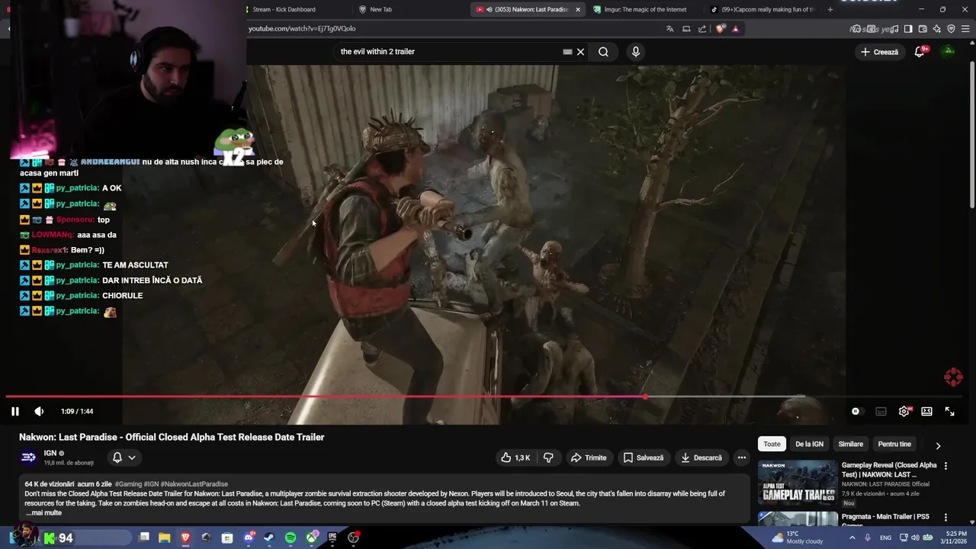
Task: Switch to Capcom TikTok browser tab
Action: (762, 9)
